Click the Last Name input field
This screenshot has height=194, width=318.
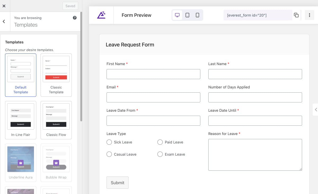point(255,74)
